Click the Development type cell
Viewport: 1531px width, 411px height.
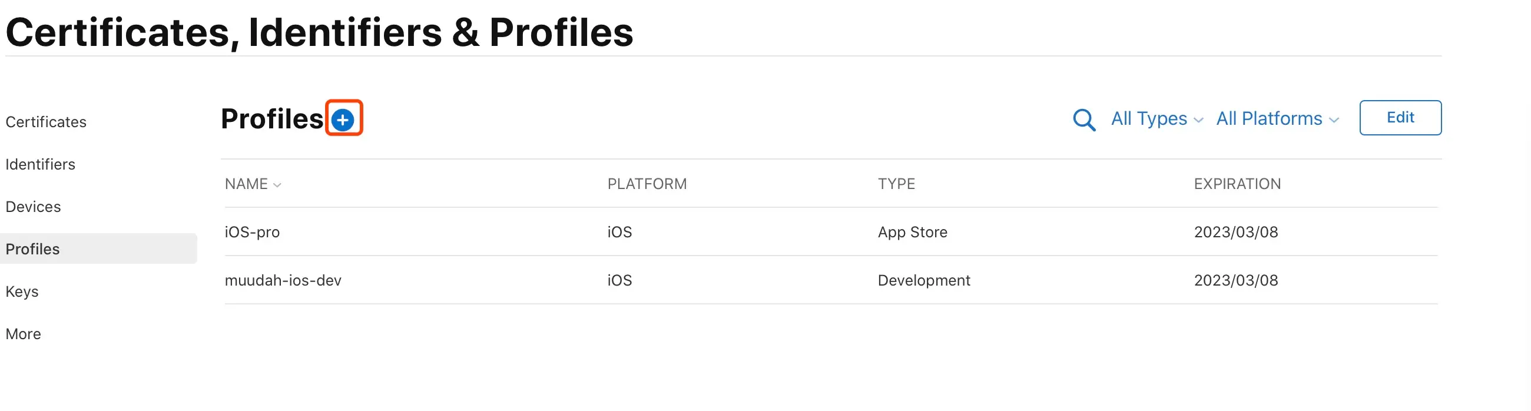pos(923,280)
